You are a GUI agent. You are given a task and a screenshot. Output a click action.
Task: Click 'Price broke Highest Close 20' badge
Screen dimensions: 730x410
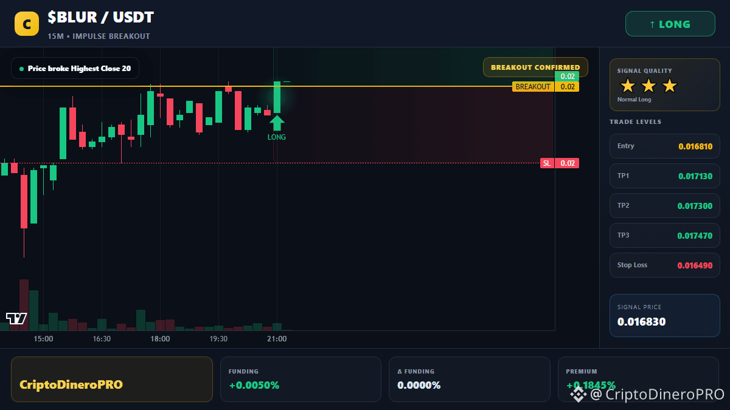pos(75,69)
